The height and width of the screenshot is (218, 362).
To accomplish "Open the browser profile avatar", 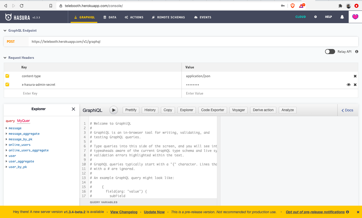I will pos(348,6).
